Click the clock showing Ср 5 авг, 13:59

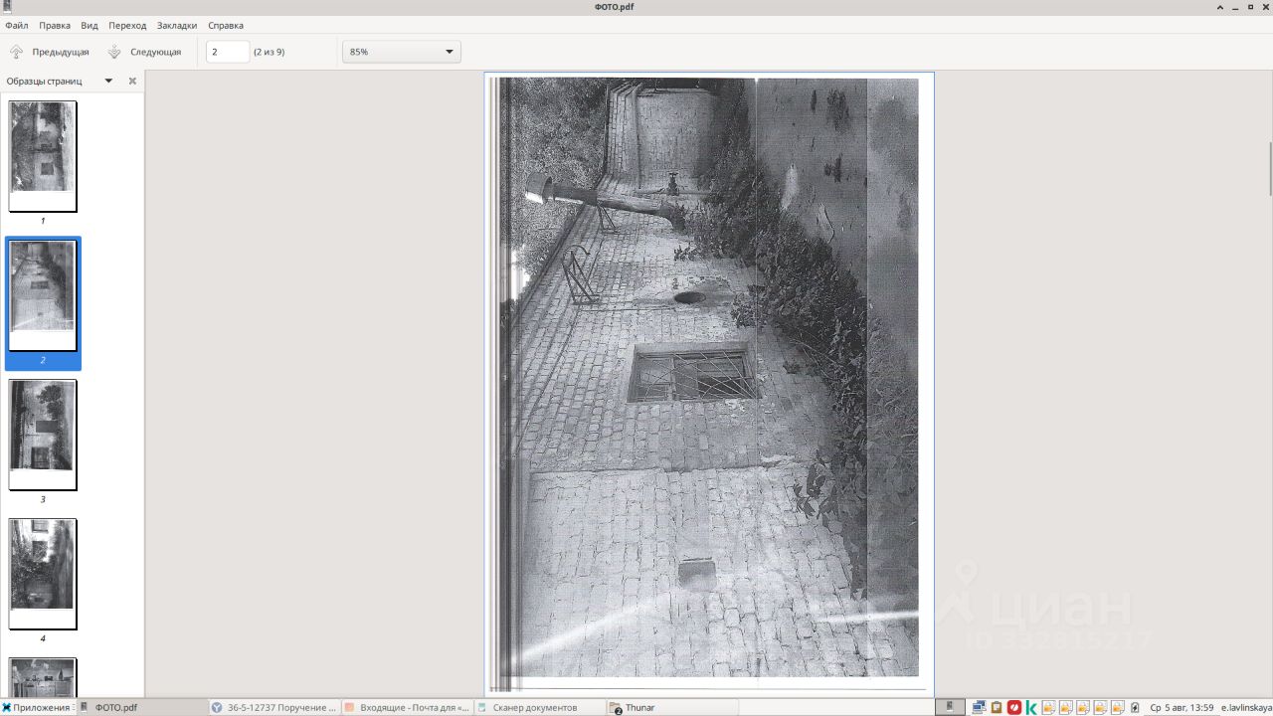tap(1182, 708)
